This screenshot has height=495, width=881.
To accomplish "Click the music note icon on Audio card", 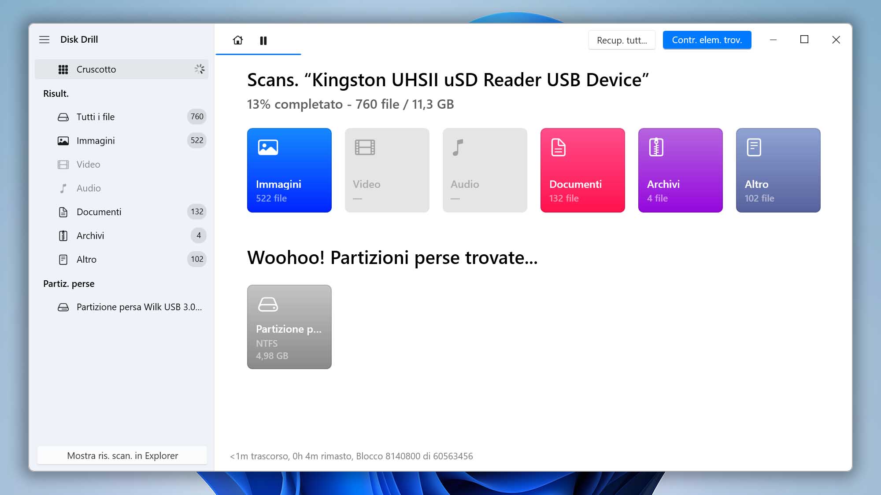I will click(458, 148).
